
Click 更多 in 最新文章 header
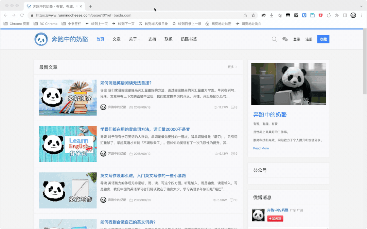[232, 67]
